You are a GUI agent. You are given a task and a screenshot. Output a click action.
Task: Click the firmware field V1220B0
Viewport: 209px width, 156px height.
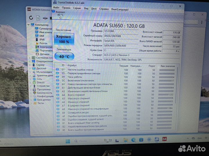tap(121, 31)
